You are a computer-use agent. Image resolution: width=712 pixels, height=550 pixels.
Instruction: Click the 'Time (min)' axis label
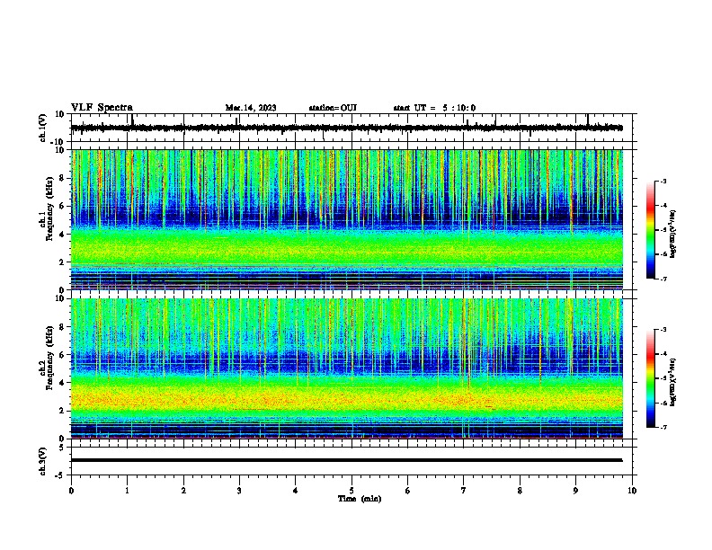click(x=360, y=499)
